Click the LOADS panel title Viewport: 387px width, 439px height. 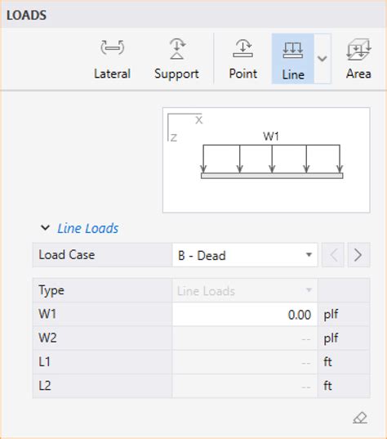[x=27, y=16]
